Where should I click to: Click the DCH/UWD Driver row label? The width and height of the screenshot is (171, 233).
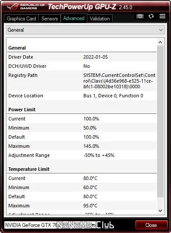point(27,66)
